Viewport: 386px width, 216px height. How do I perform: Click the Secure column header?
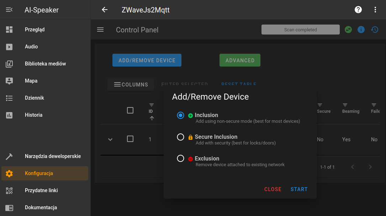324,111
